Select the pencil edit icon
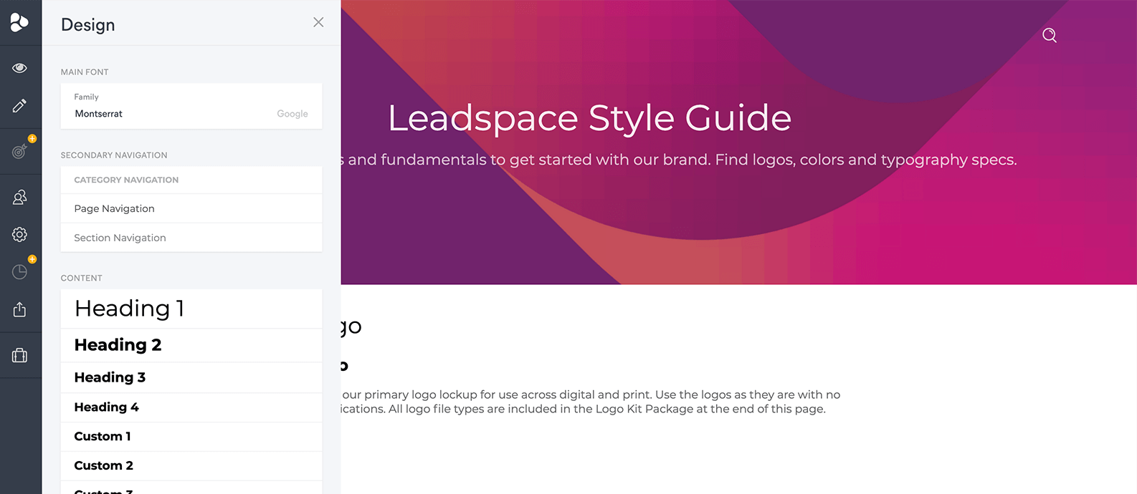The image size is (1137, 494). point(19,106)
